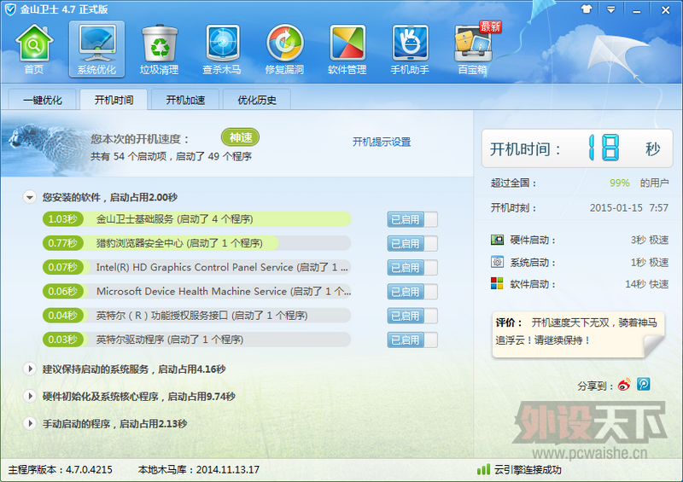Viewport: 683px width, 482px height.
Task: Expand 建议保持启动的系统服务 section
Action: click(30, 369)
